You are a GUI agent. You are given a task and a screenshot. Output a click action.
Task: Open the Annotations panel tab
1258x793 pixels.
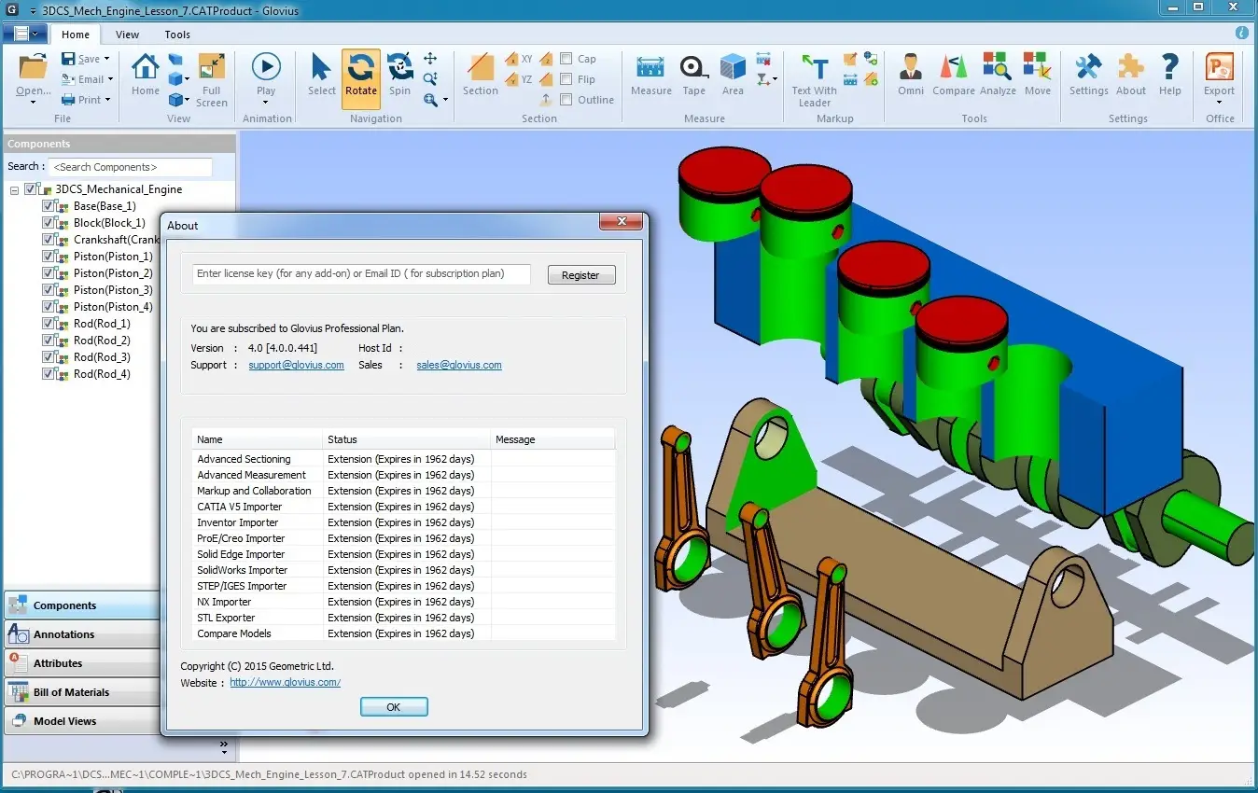[82, 634]
